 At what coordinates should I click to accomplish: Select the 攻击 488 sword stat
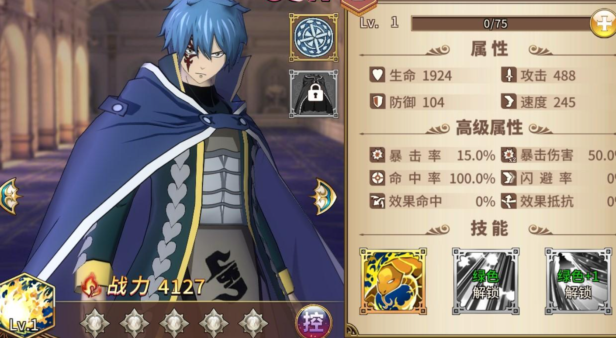pos(539,76)
